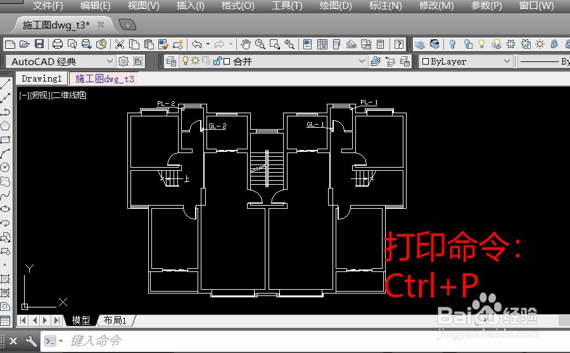Open the Tool Palettes icon
Screen dimensions: 570x353
[337, 44]
